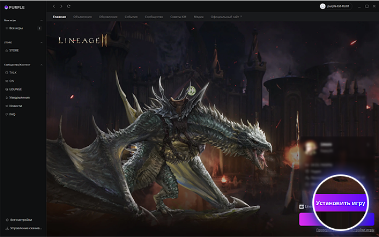Switch to the Советы КМ tab
The image size is (379, 237).
(x=178, y=17)
